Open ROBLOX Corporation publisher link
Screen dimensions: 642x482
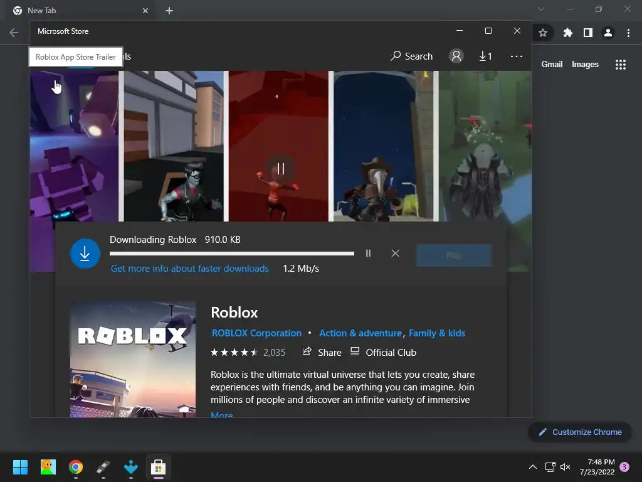tap(256, 333)
